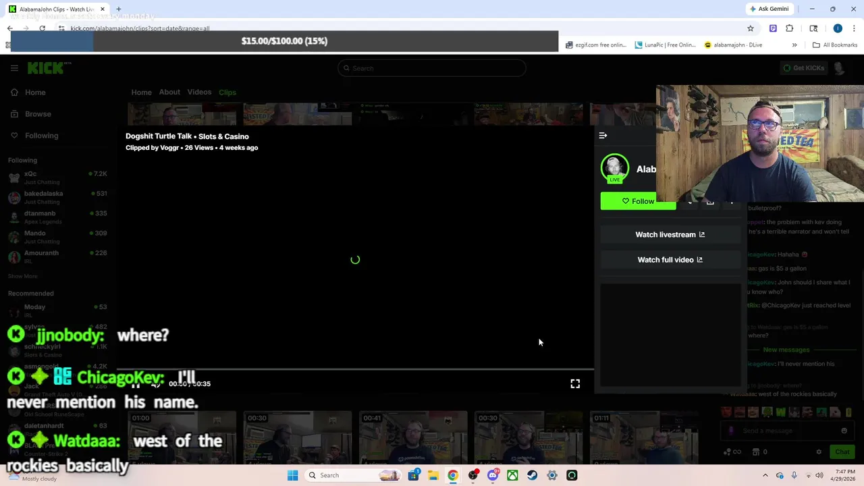Open ezgif.com bookmark
Screen dimensions: 864x486
[596, 45]
